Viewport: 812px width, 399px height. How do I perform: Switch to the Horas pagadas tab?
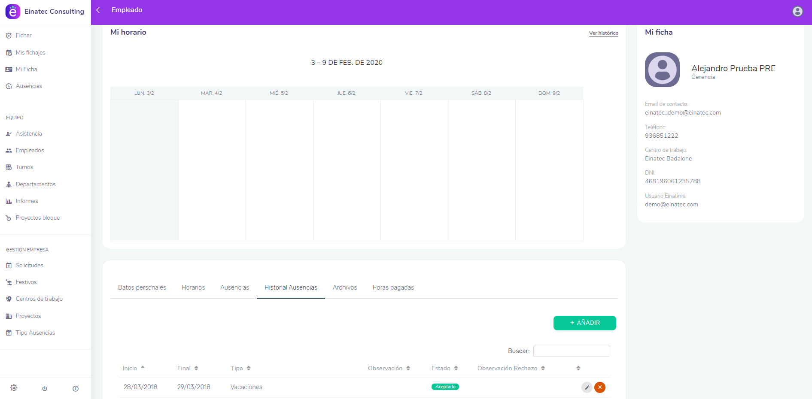coord(393,287)
